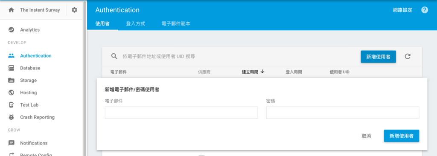
Task: Select Authentication in the sidebar
Action: pos(36,56)
